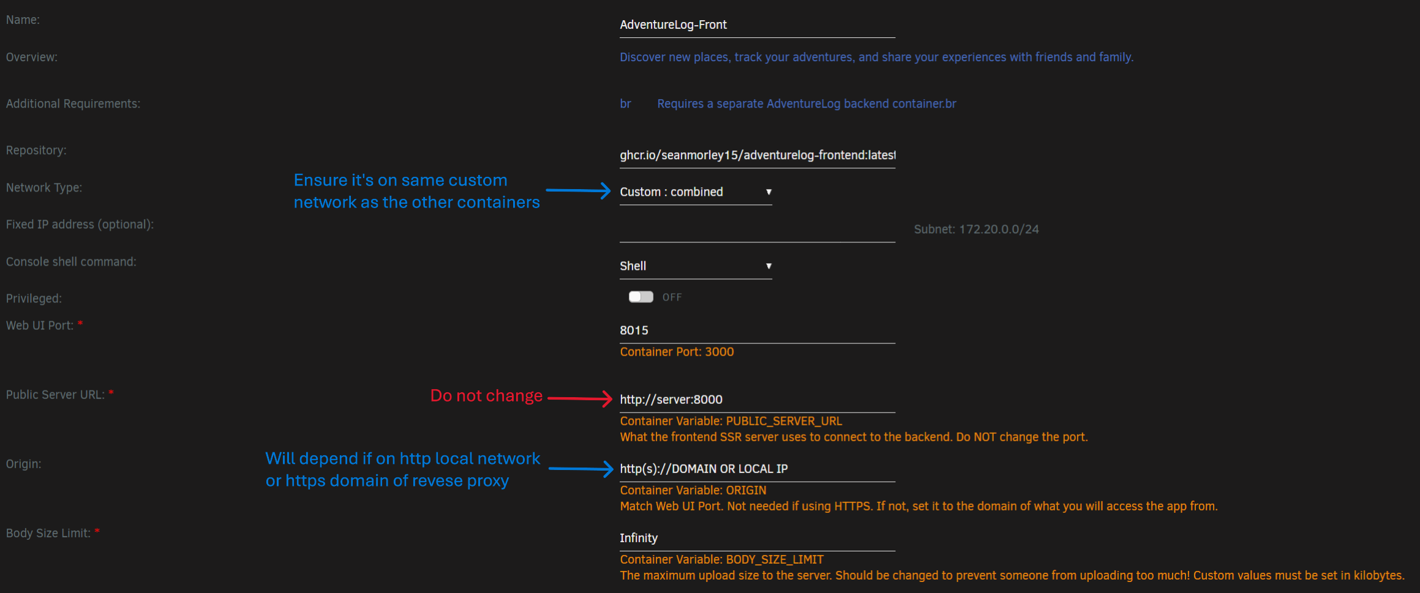Click the Container Port: 3000 text
The height and width of the screenshot is (593, 1420).
tap(677, 352)
